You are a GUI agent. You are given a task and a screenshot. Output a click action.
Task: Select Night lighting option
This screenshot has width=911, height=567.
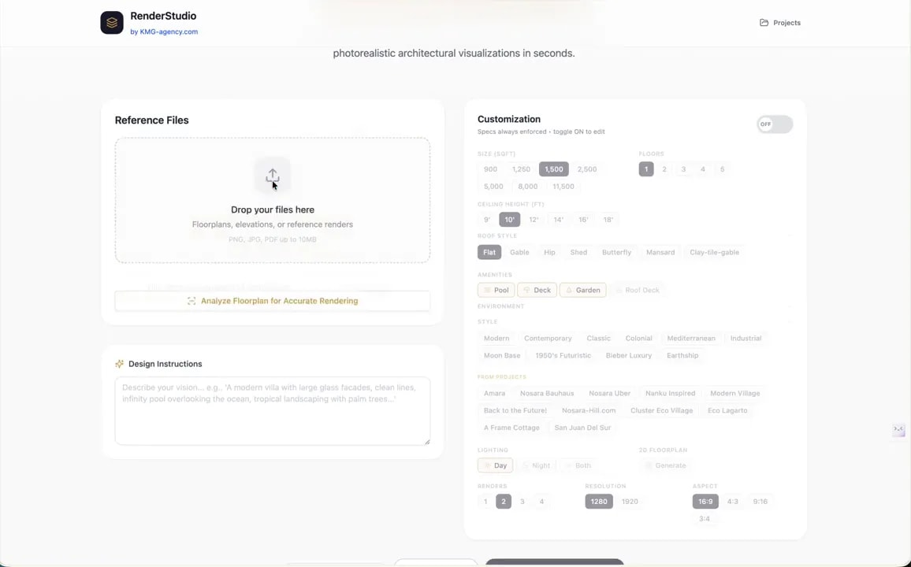click(536, 465)
